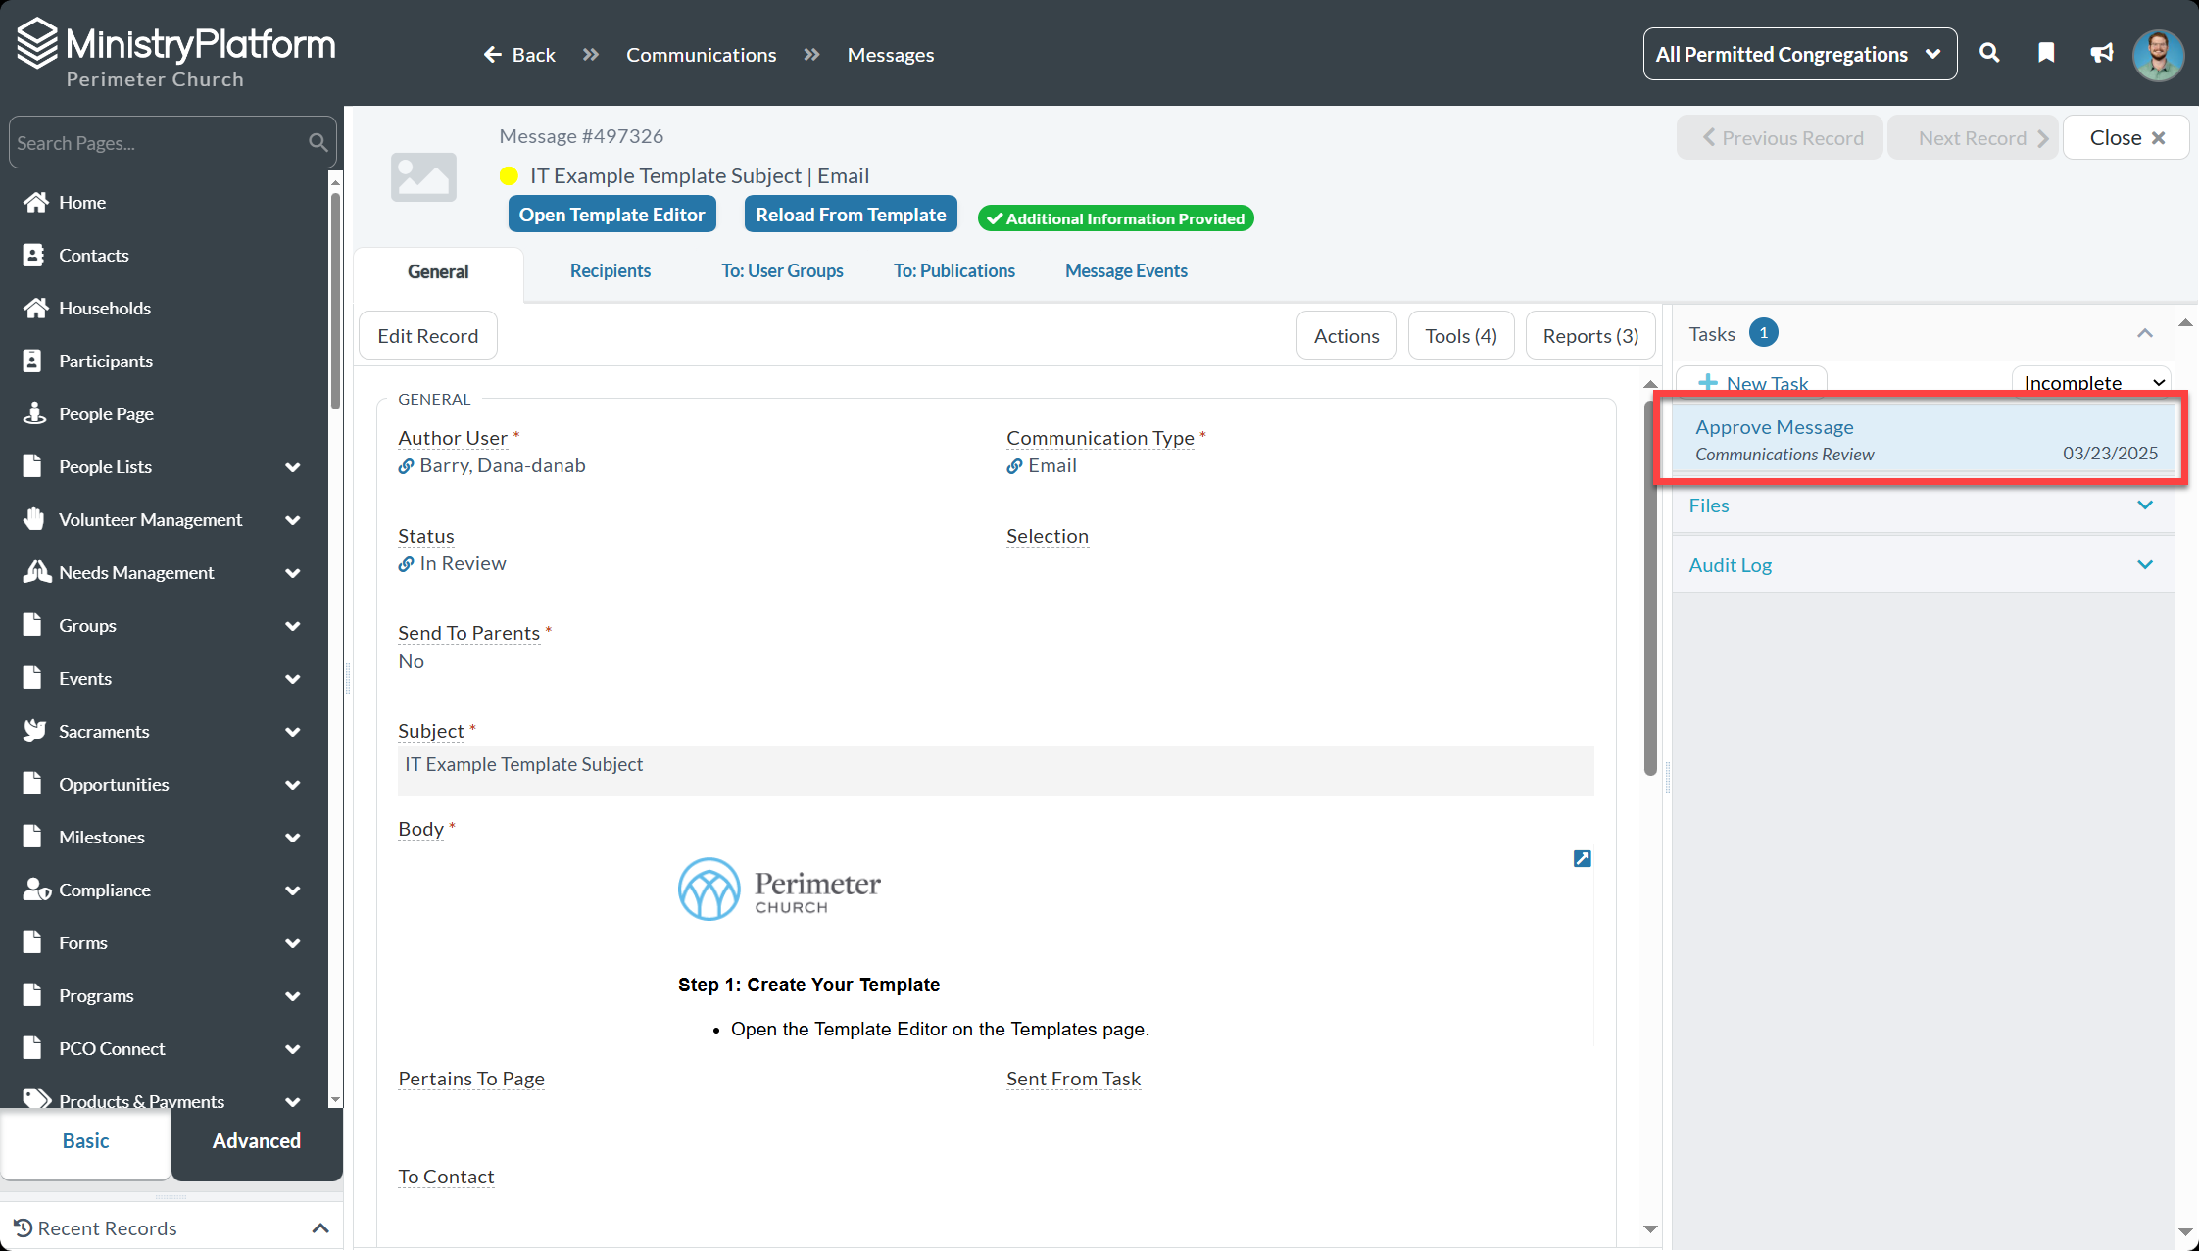Open the Approve Message task
Image resolution: width=2199 pixels, height=1251 pixels.
click(x=1774, y=427)
